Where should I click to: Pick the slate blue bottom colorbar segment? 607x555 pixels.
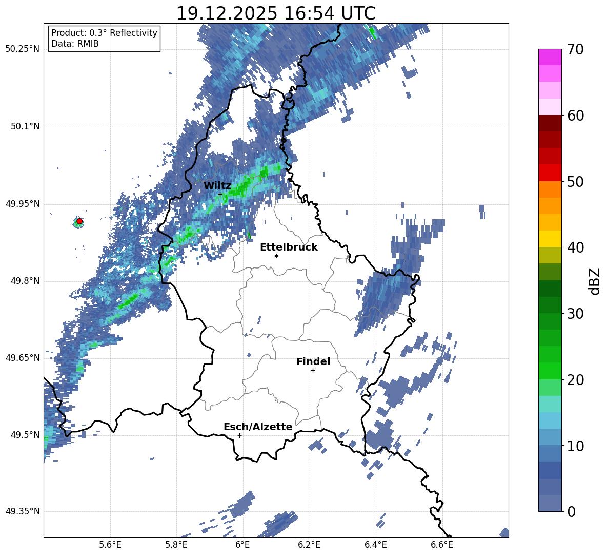pyautogui.click(x=550, y=503)
